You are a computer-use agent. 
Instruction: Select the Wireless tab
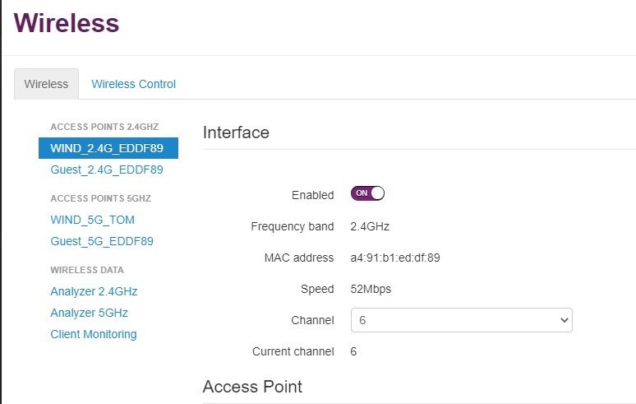point(46,84)
